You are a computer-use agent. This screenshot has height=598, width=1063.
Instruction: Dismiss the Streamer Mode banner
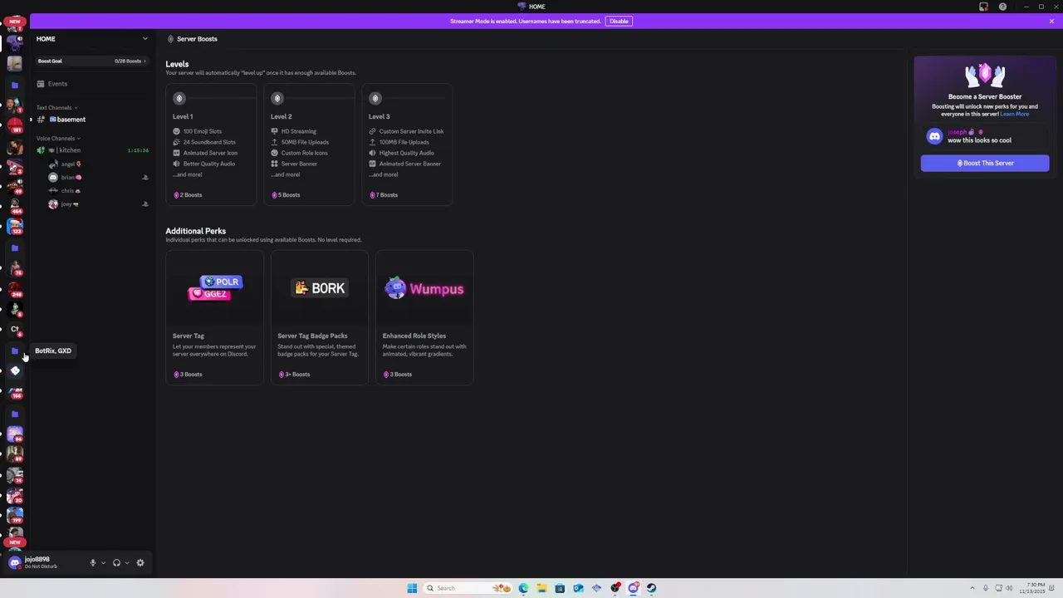point(1051,21)
